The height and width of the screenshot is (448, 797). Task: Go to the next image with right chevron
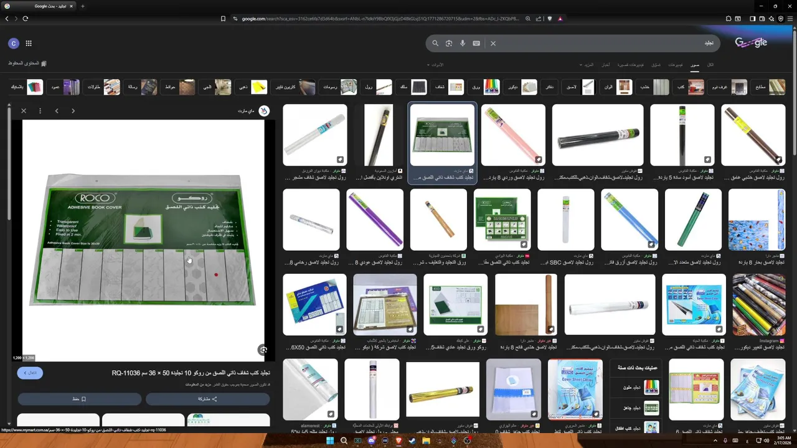(x=73, y=111)
